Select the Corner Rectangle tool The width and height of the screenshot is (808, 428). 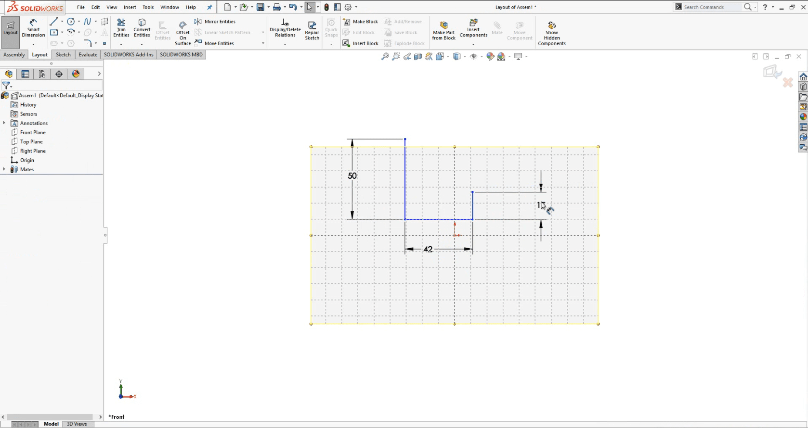[x=54, y=32]
